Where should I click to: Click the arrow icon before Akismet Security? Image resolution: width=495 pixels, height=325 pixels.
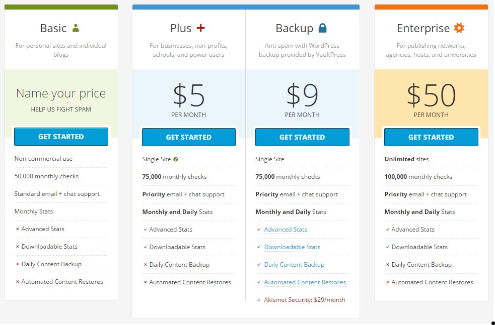pos(258,300)
